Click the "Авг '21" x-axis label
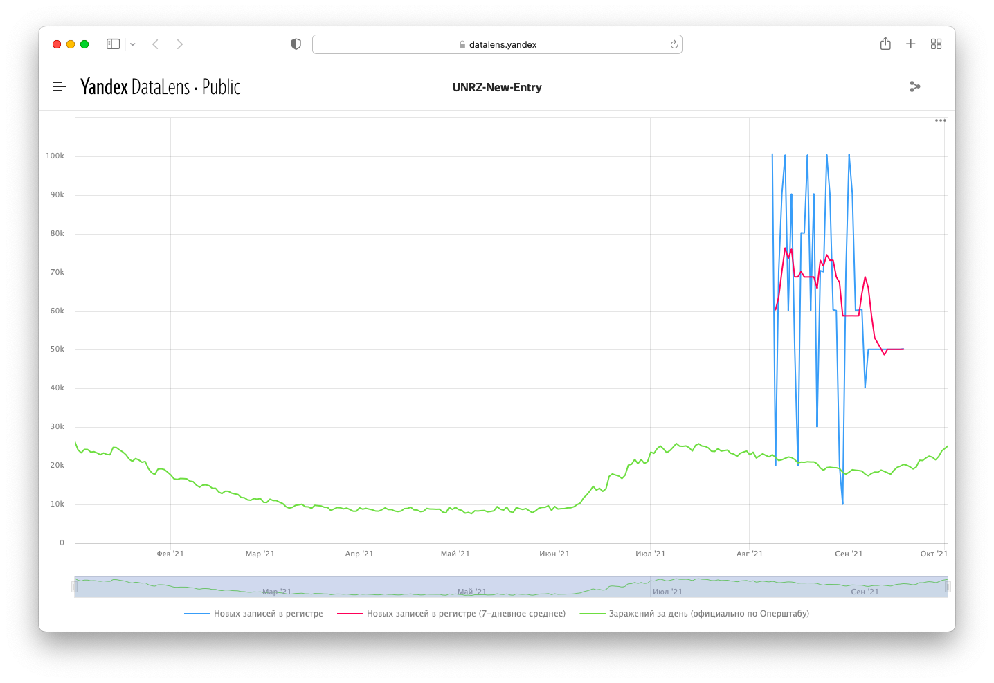 tap(750, 554)
